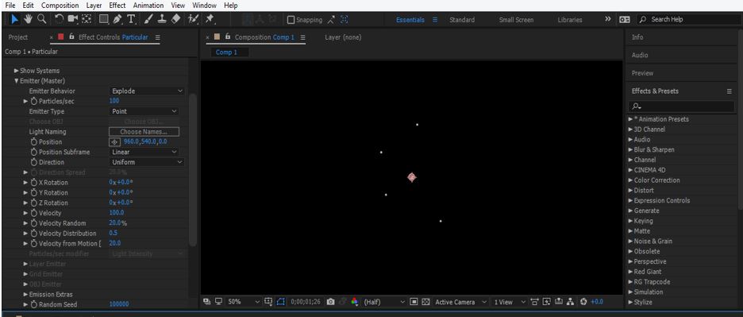This screenshot has width=743, height=317.
Task: Select the Roto Brush tool
Action: [193, 19]
